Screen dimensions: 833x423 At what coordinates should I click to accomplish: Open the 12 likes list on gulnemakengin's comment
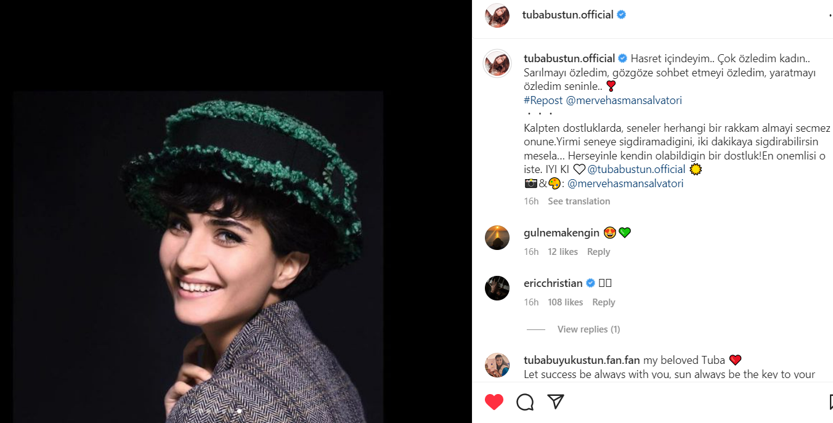pos(563,252)
